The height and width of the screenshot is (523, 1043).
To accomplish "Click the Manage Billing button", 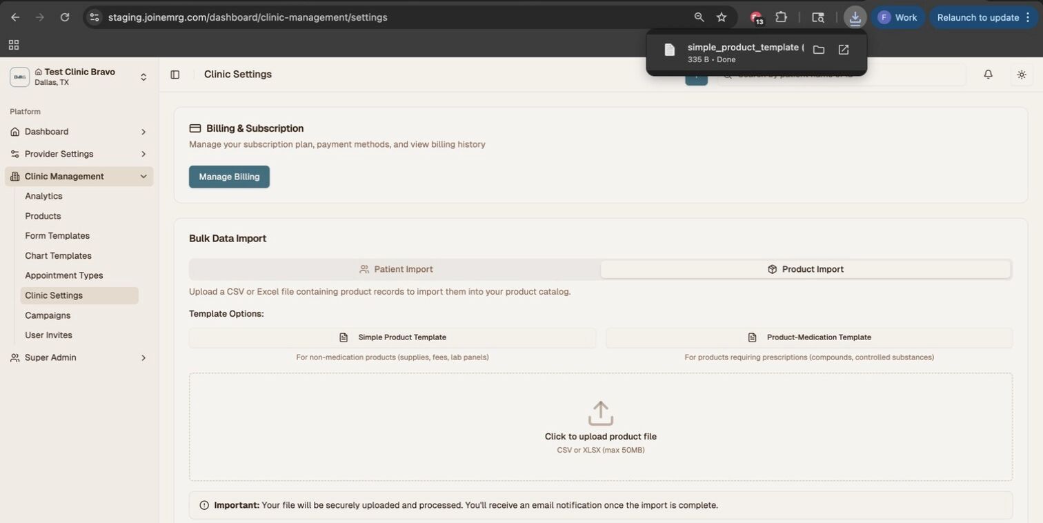I will (229, 177).
